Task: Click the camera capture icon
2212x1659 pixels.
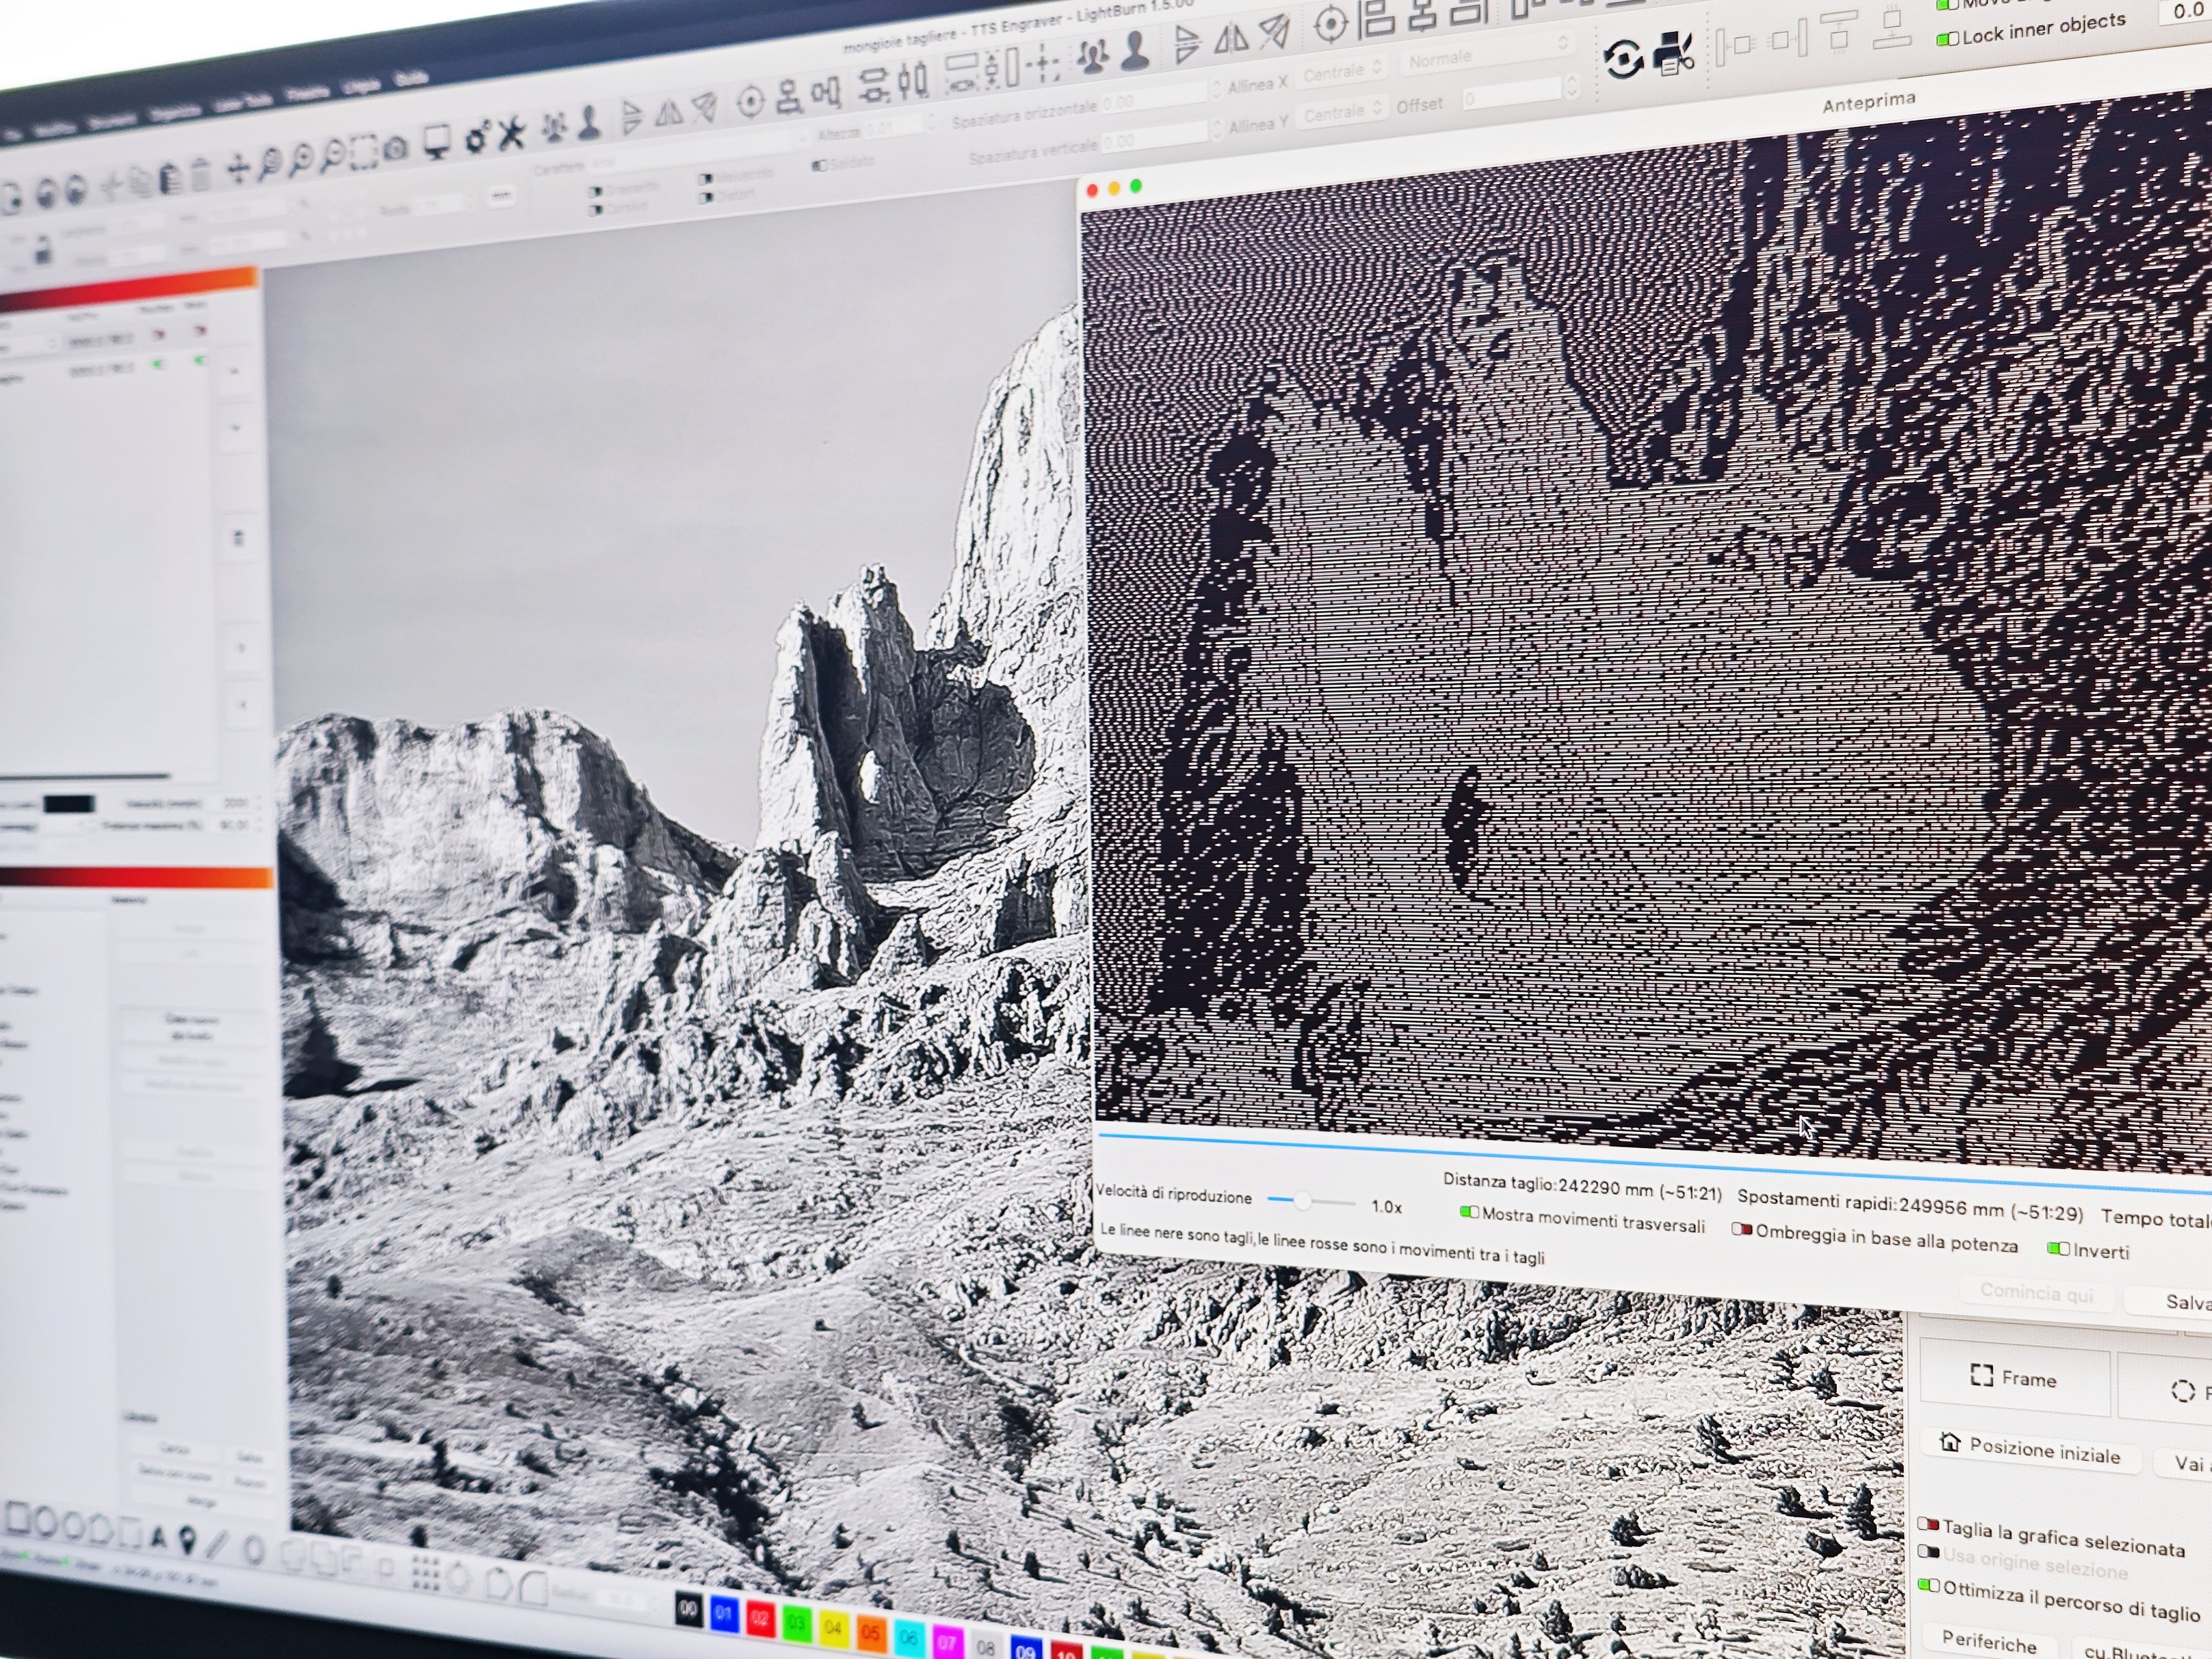Action: 396,148
